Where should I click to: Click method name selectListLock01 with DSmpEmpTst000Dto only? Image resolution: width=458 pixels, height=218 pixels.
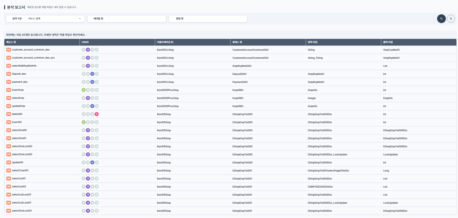pos(21,195)
